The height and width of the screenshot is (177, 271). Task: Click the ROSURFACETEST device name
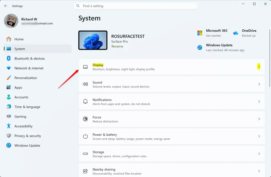(128, 36)
